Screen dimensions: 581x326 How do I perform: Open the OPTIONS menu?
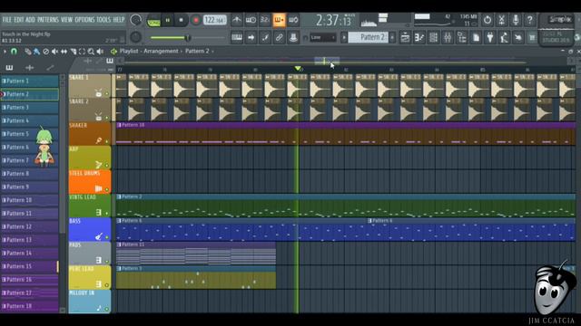pos(84,20)
